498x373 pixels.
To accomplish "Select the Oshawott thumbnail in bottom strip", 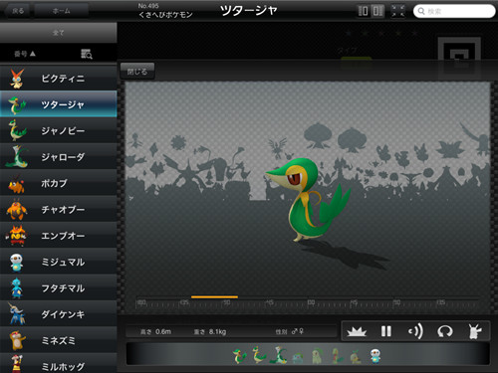I will tap(375, 356).
